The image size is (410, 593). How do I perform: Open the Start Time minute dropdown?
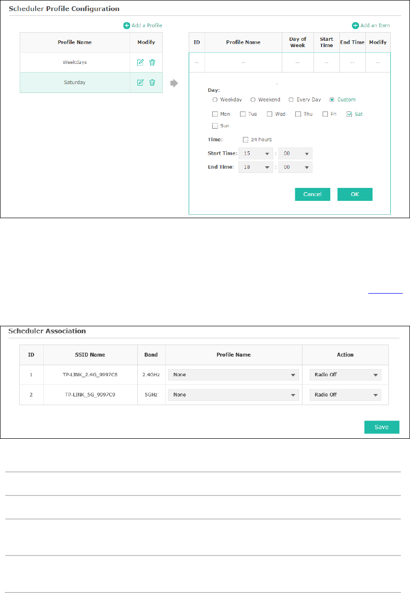[x=295, y=154]
